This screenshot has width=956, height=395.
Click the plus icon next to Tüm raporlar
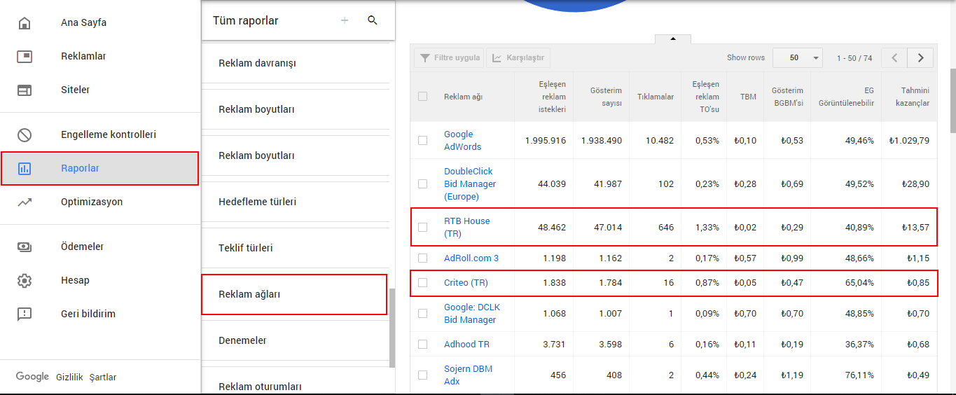[344, 21]
